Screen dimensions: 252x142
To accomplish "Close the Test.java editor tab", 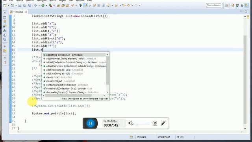I will (x=26, y=12).
